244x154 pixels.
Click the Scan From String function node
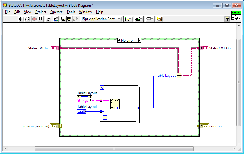click(115, 104)
